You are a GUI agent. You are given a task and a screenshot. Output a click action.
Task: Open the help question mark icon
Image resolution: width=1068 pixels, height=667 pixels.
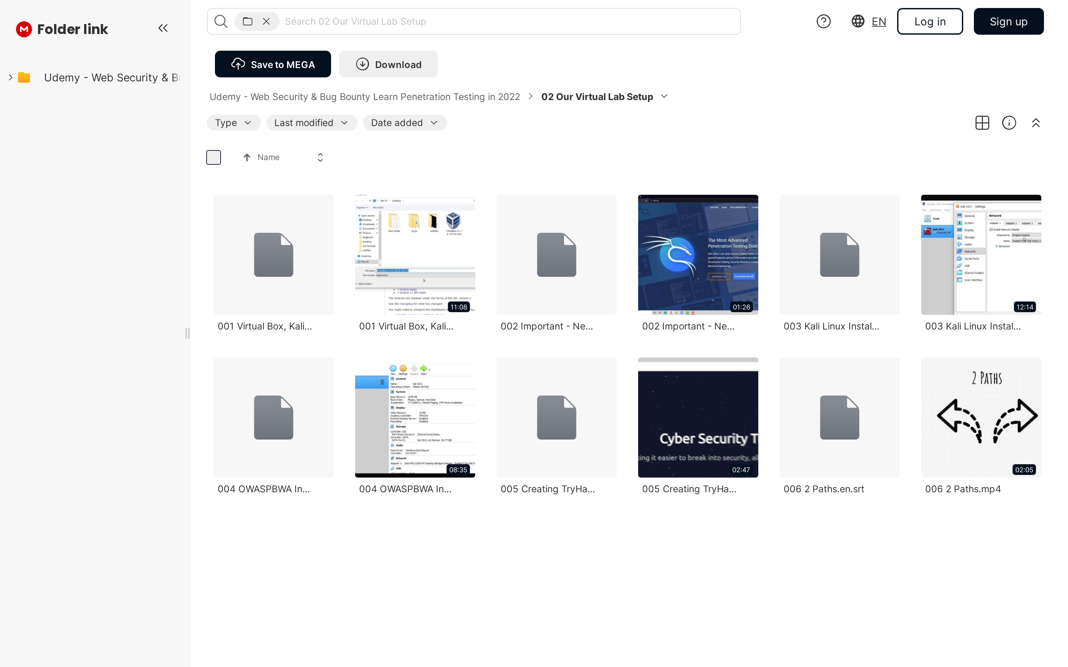coord(823,21)
